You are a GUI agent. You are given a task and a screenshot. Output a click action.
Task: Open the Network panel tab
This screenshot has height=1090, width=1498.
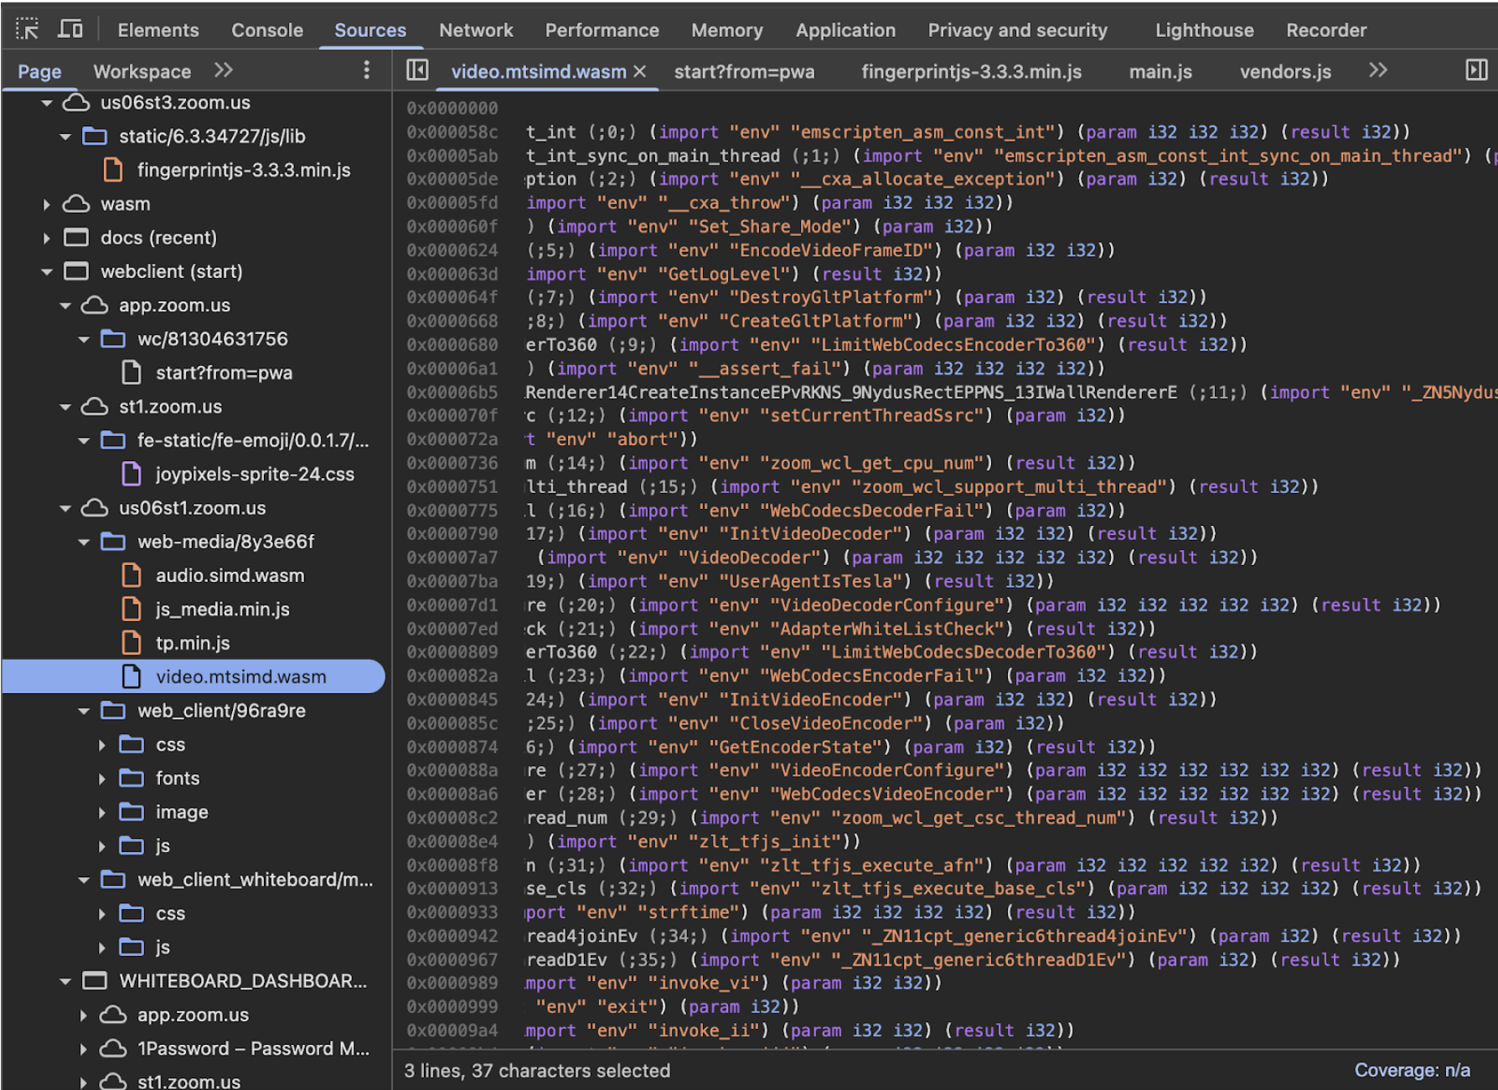476,30
